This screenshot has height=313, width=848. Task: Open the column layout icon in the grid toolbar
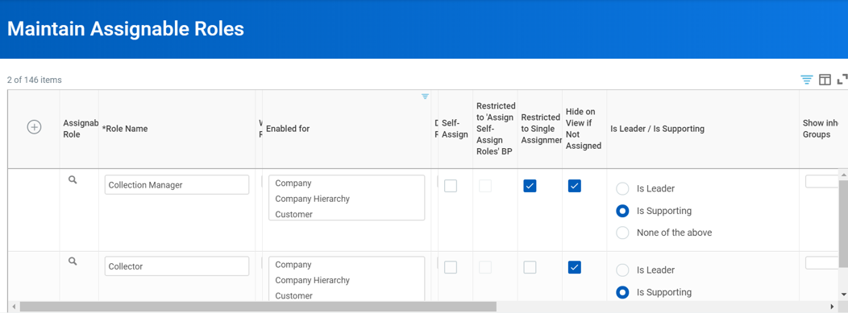(x=825, y=80)
